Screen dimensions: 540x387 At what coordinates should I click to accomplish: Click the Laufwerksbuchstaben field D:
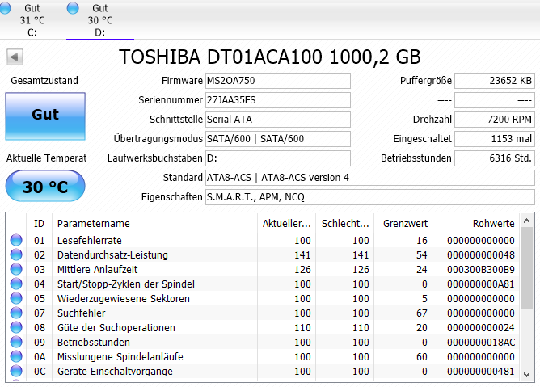pyautogui.click(x=278, y=158)
